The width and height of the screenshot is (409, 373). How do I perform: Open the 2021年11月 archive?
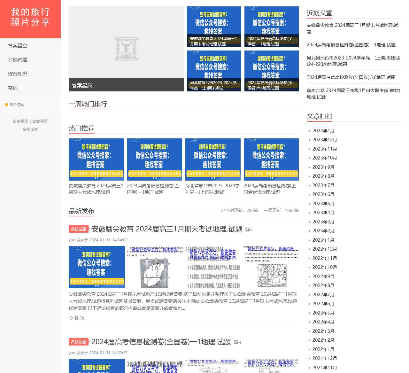tap(325, 368)
